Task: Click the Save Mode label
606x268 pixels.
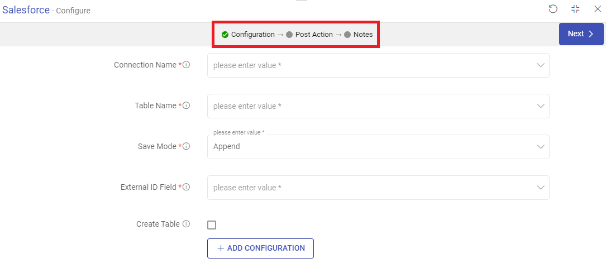Action: pyautogui.click(x=158, y=146)
